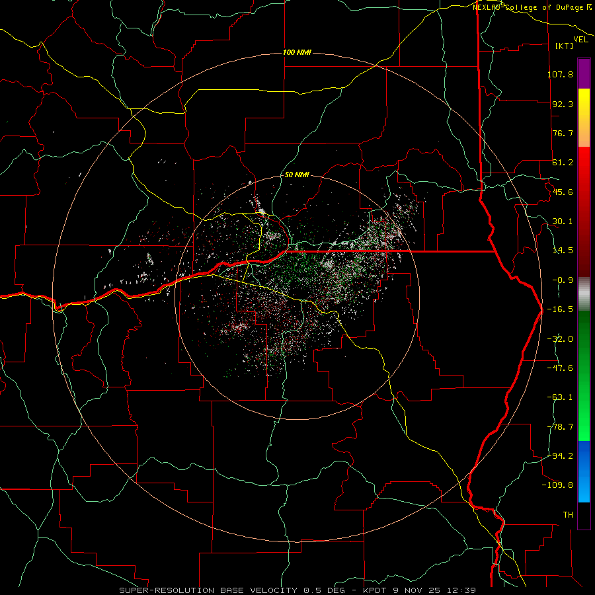Select the bright green band near -78.7
The image size is (595, 595).
(x=584, y=425)
